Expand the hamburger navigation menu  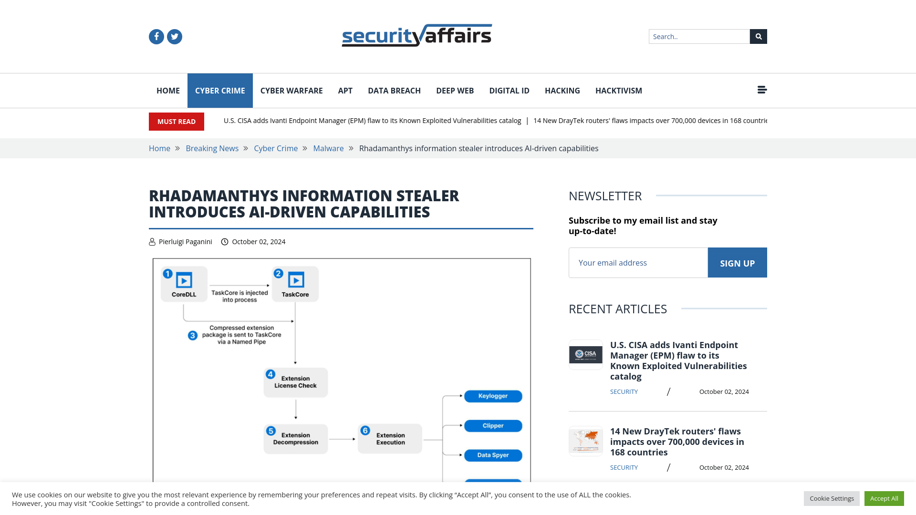tap(762, 89)
